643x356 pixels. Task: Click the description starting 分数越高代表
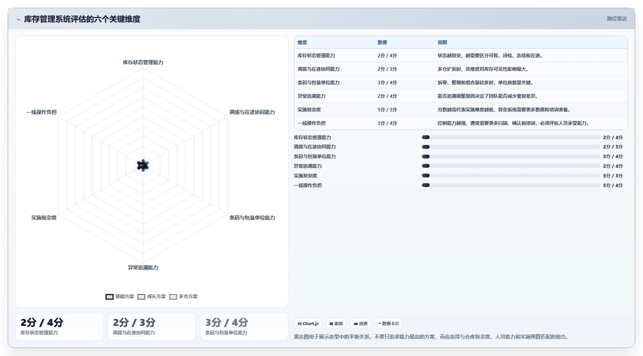tap(505, 110)
